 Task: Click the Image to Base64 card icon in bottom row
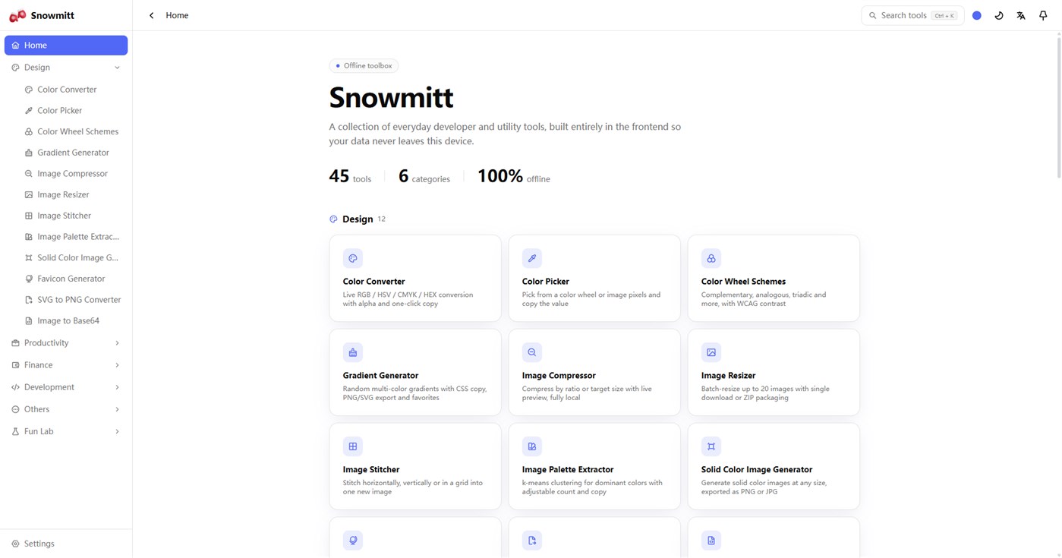[x=711, y=541]
